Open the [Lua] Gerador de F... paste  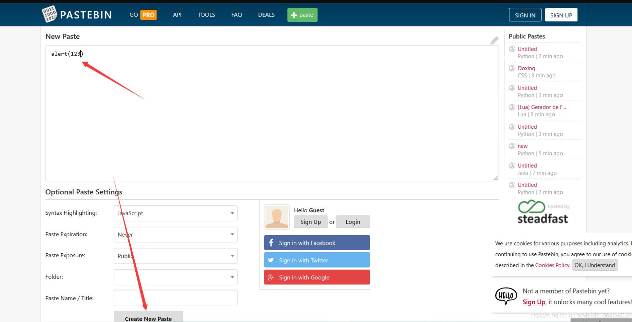click(542, 107)
